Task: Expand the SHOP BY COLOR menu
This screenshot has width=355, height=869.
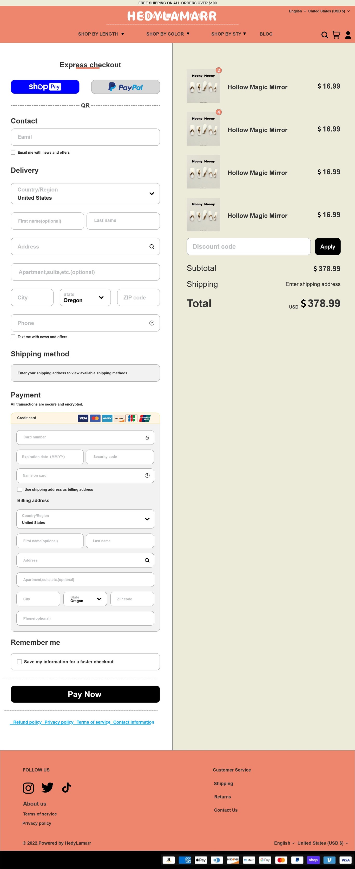Action: point(168,34)
